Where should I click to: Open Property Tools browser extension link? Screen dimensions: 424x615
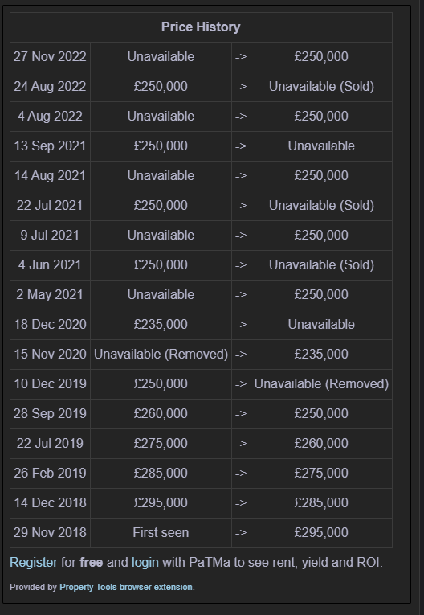click(126, 587)
